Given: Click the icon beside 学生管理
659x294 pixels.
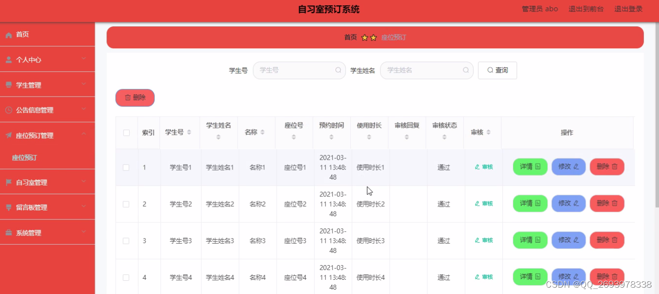Looking at the screenshot, I should click(9, 85).
